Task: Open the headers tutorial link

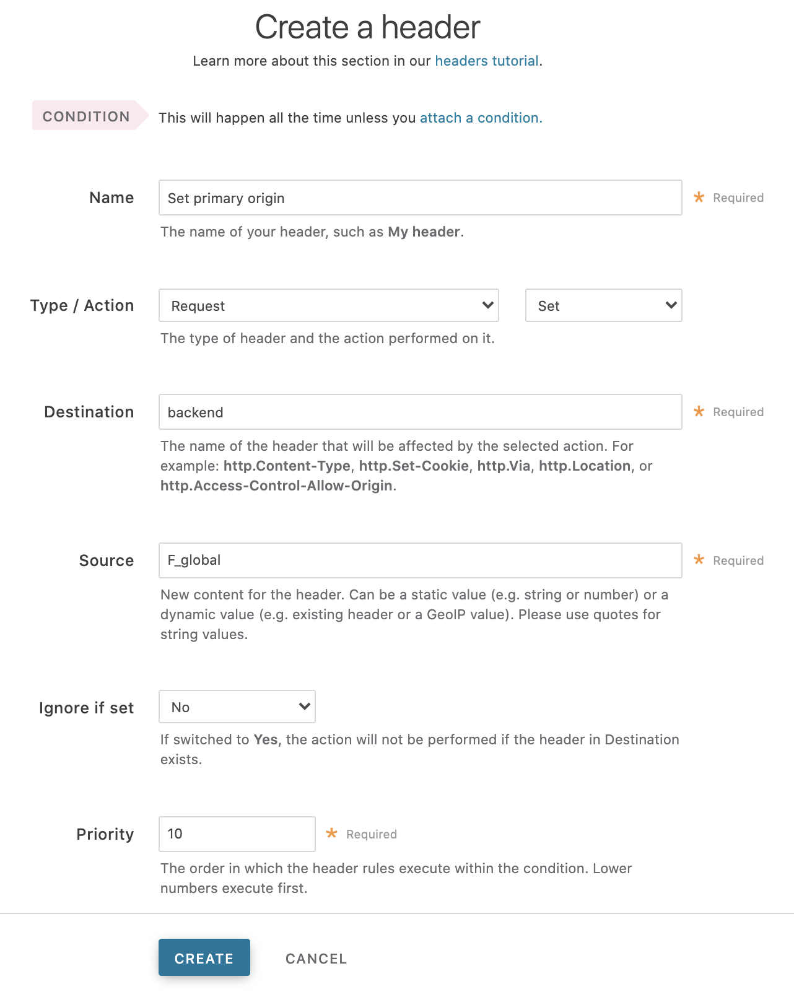Action: (x=486, y=61)
